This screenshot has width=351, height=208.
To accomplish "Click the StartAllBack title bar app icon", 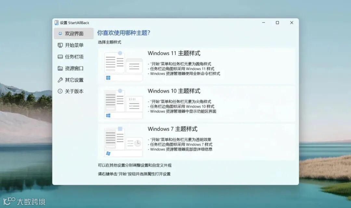I will click(57, 23).
